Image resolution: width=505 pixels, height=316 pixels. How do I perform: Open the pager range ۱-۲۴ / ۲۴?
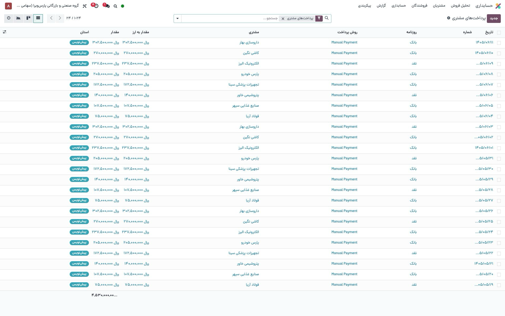point(74,18)
